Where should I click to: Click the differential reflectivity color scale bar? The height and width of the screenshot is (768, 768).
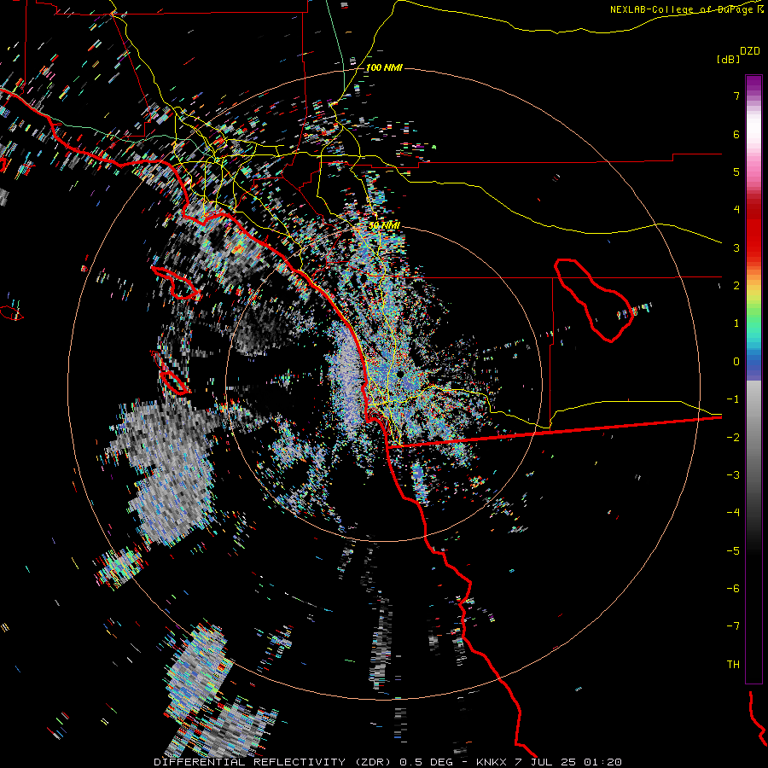753,379
